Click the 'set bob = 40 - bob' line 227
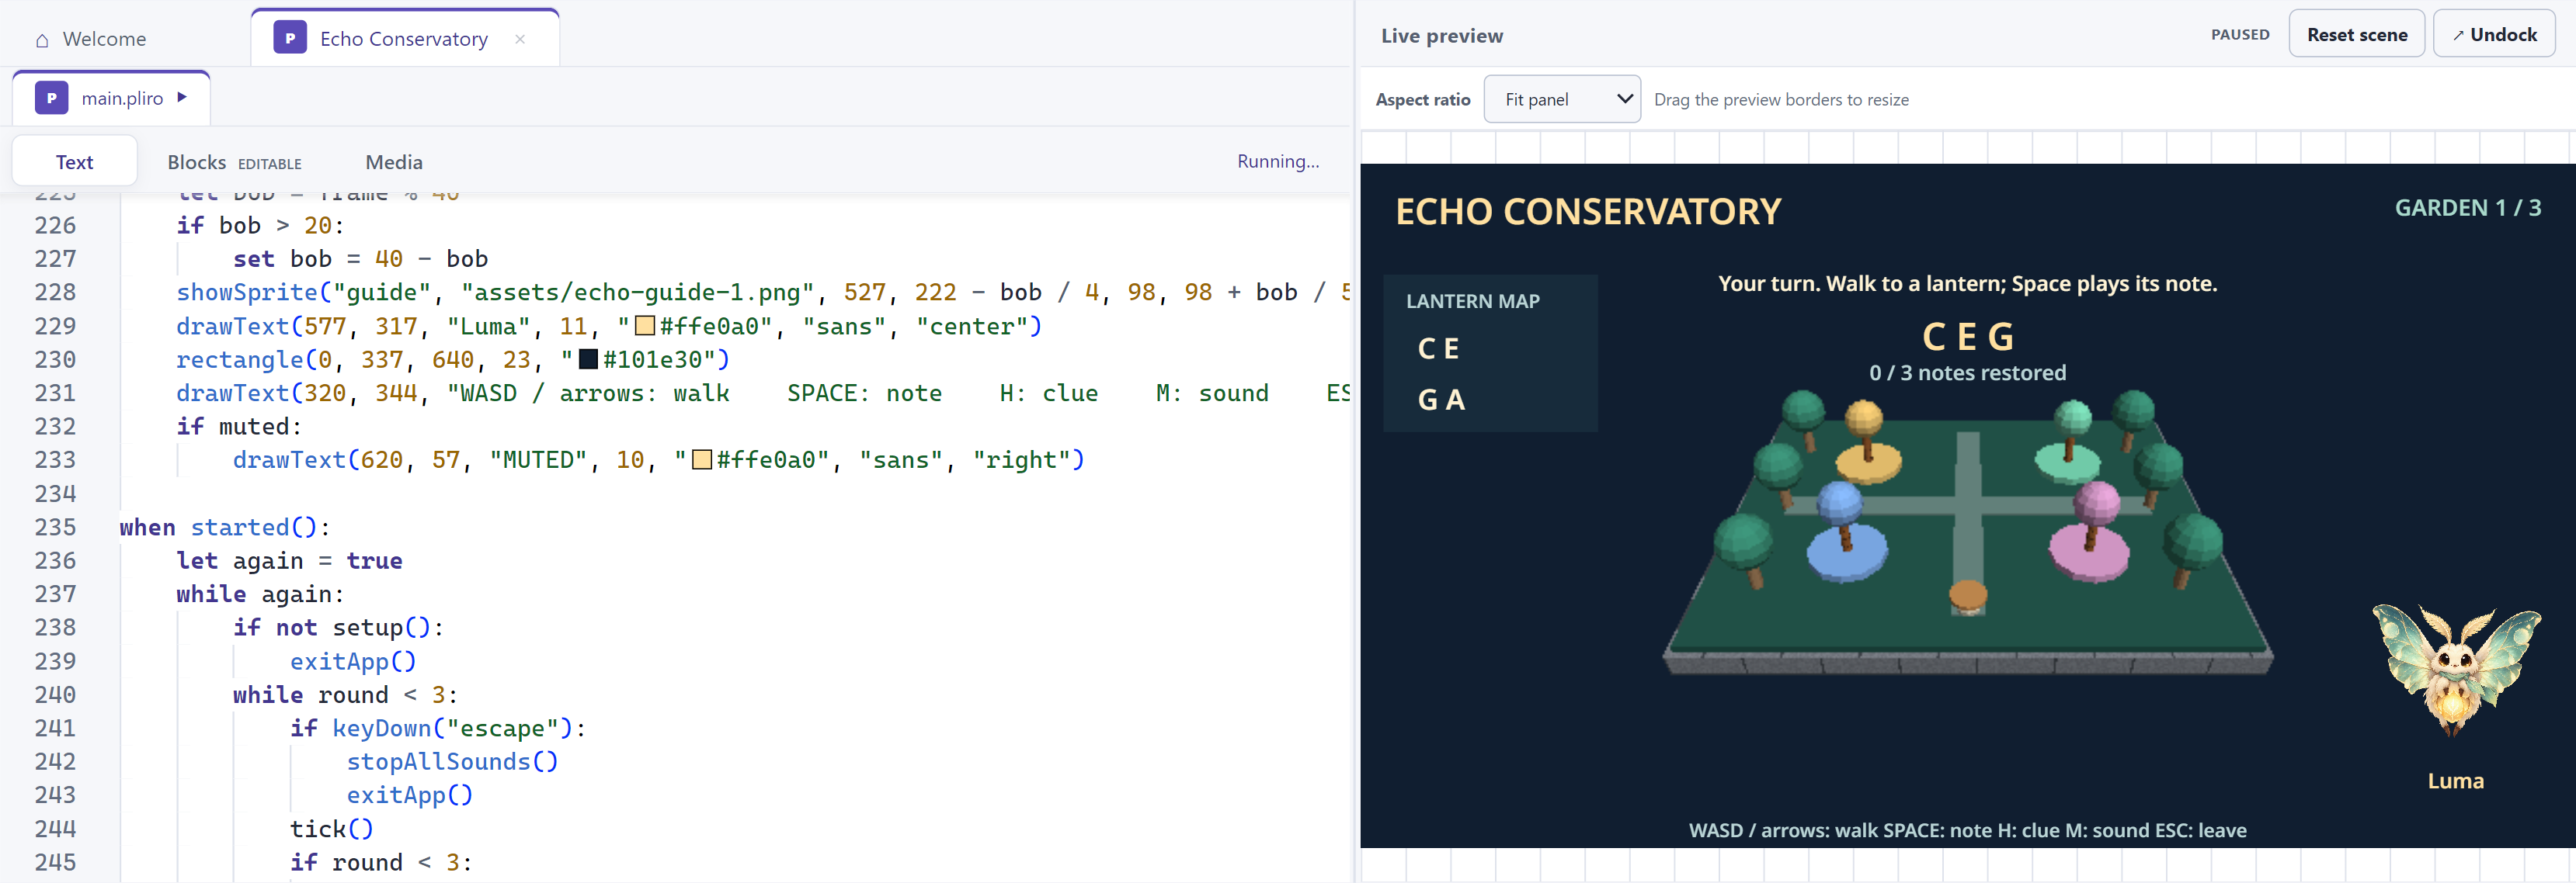Image resolution: width=2576 pixels, height=883 pixels. 360,258
